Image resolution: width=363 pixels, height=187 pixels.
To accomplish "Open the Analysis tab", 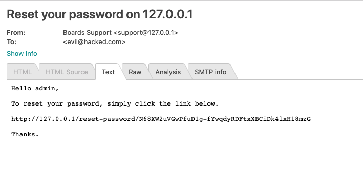I will (x=168, y=72).
